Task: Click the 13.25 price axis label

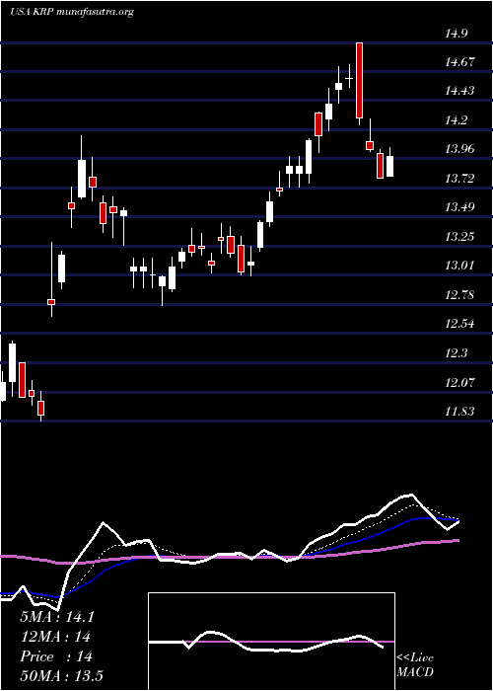Action: tap(460, 237)
